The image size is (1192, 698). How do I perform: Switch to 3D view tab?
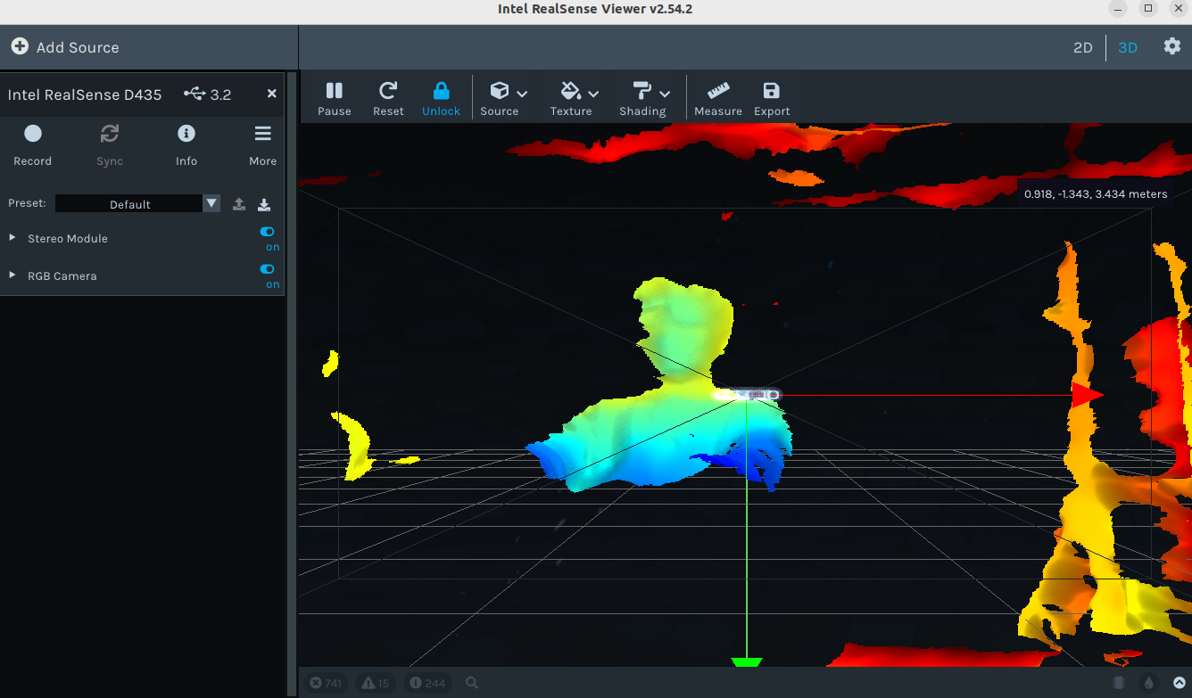click(x=1128, y=47)
